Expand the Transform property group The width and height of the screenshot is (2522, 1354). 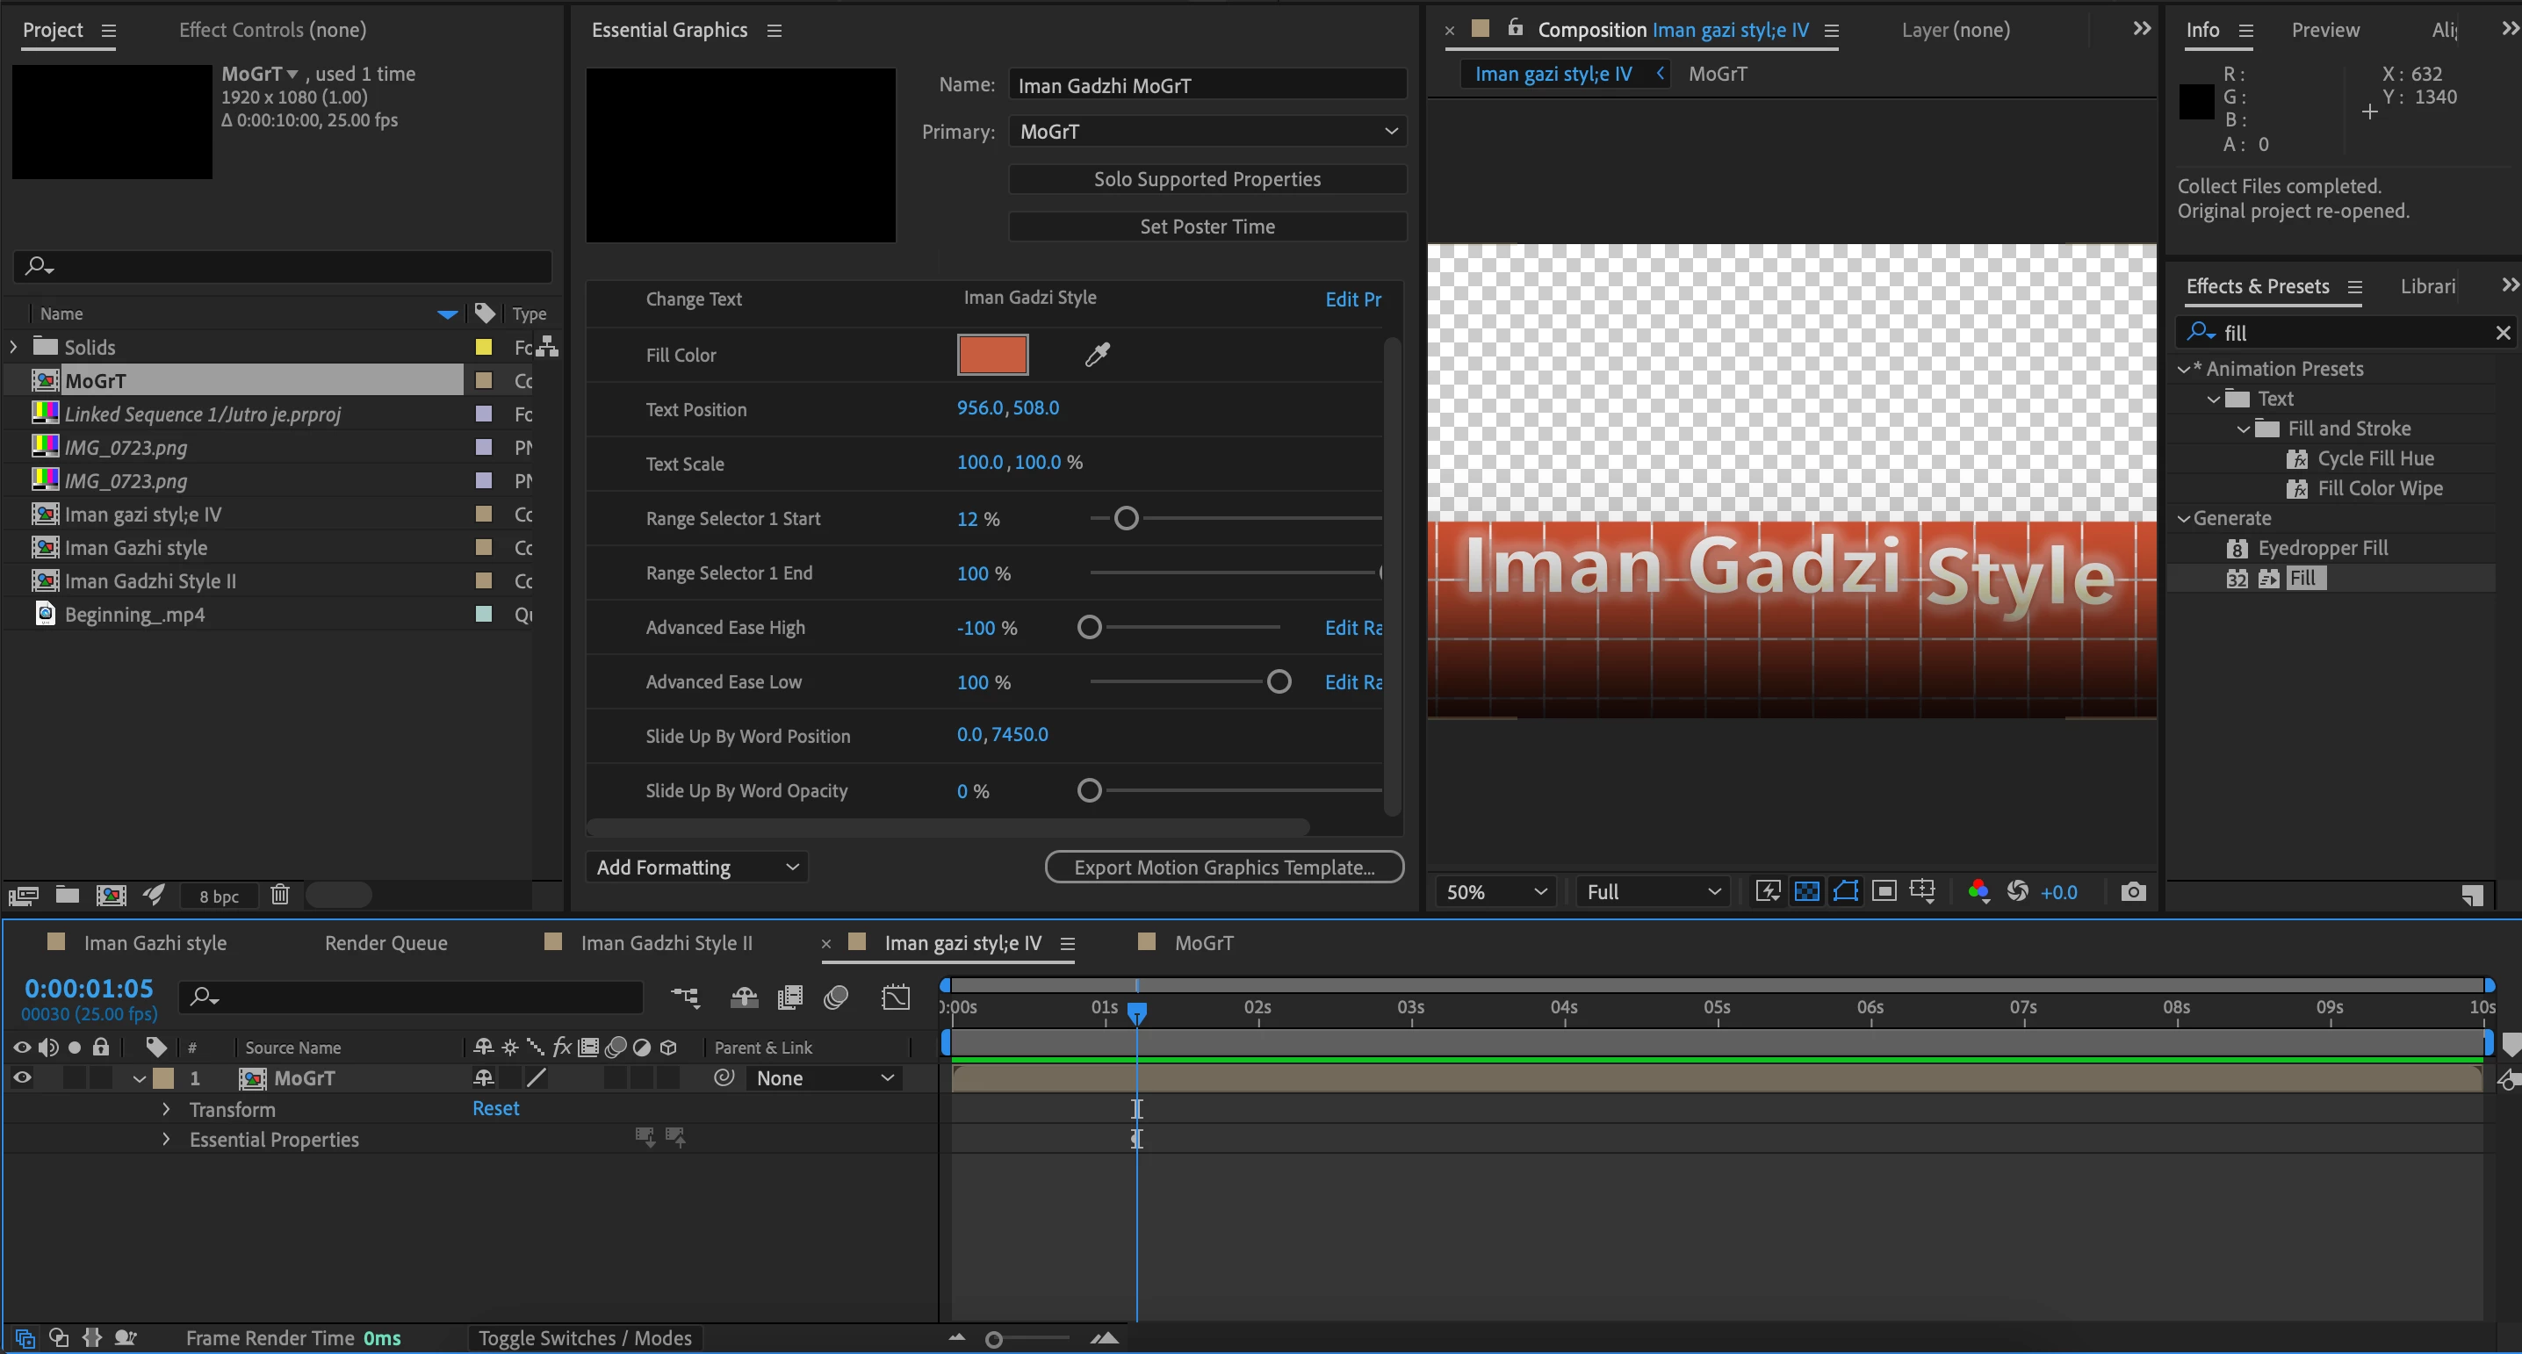point(165,1109)
